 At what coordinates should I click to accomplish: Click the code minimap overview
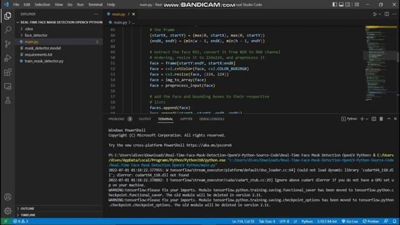click(x=380, y=64)
